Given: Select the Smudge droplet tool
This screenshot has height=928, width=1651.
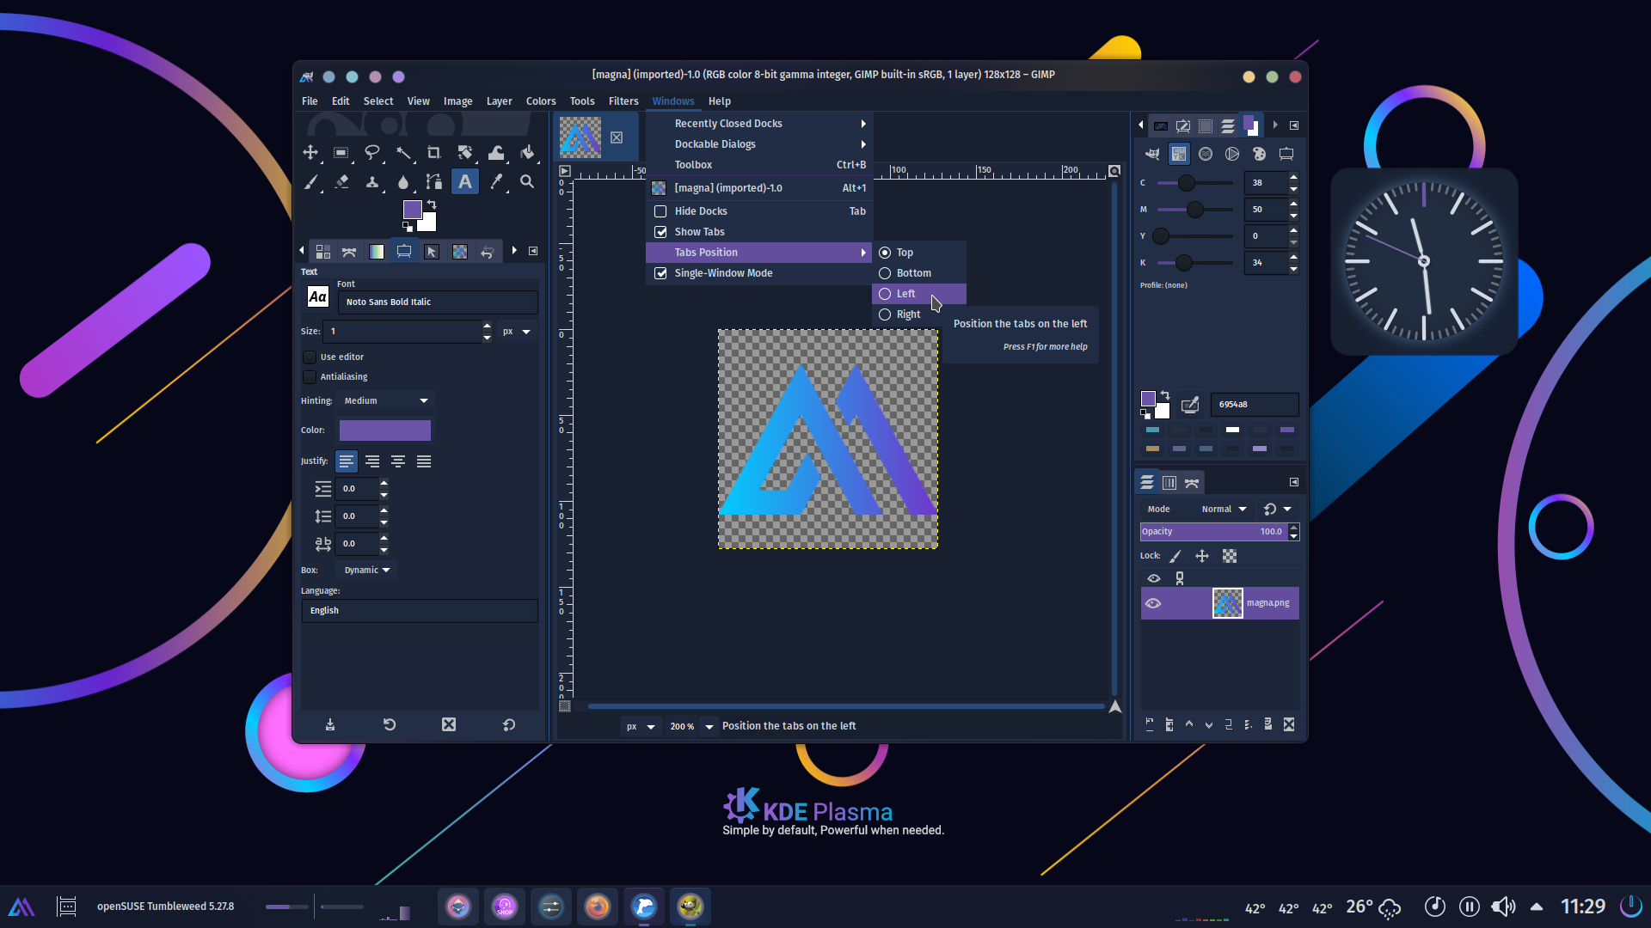Looking at the screenshot, I should point(403,182).
